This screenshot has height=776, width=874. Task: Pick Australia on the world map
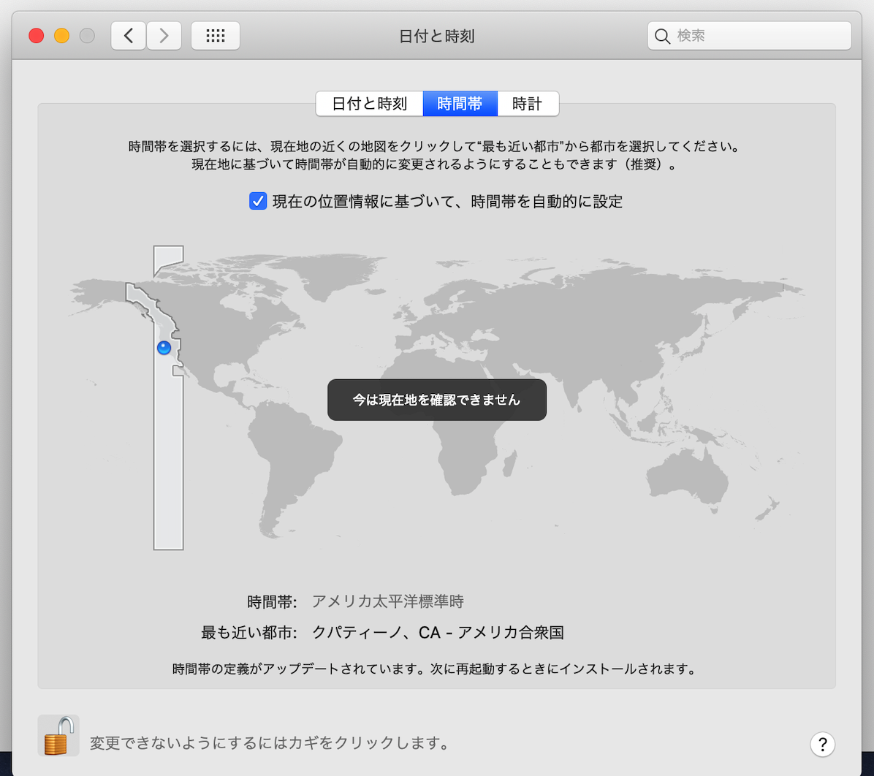click(x=687, y=475)
